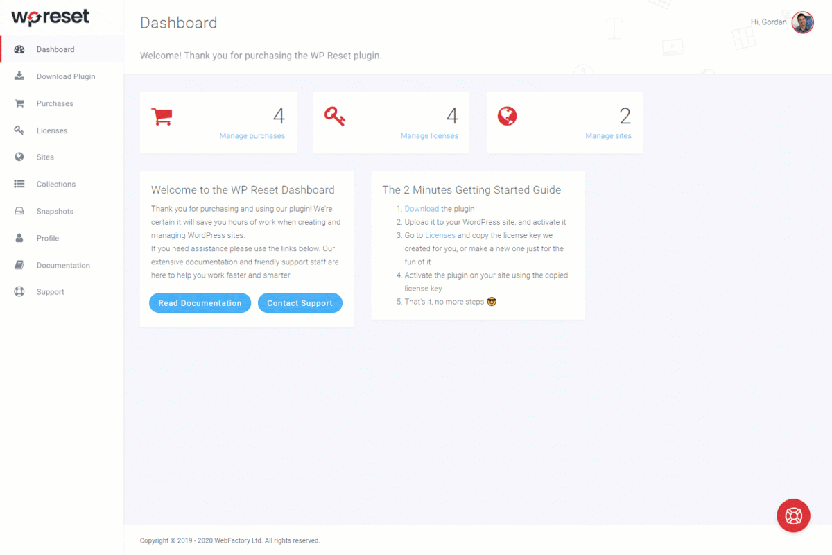
Task: Click "The 2 Minutes Getting Started Guide" heading
Action: tap(471, 190)
